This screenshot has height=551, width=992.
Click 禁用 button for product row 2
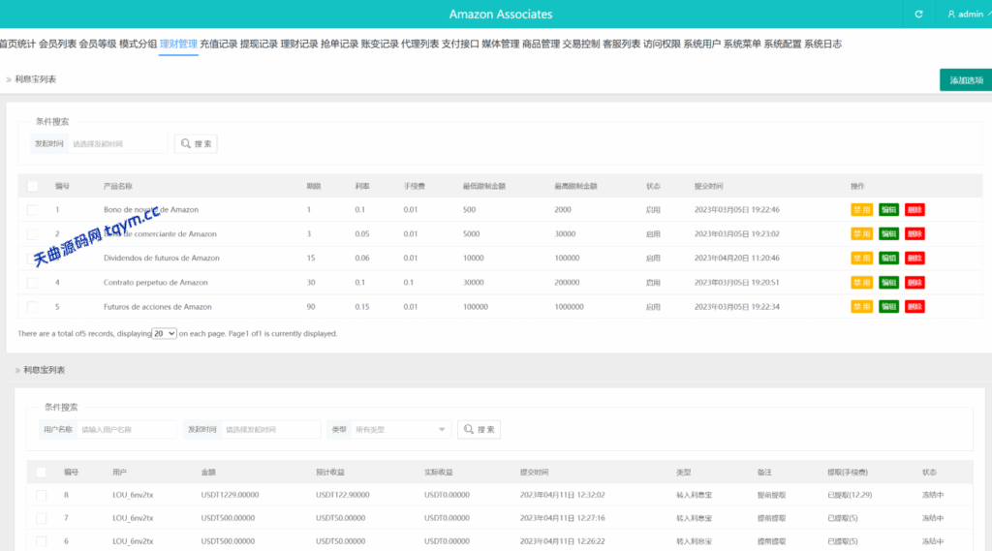(x=861, y=234)
